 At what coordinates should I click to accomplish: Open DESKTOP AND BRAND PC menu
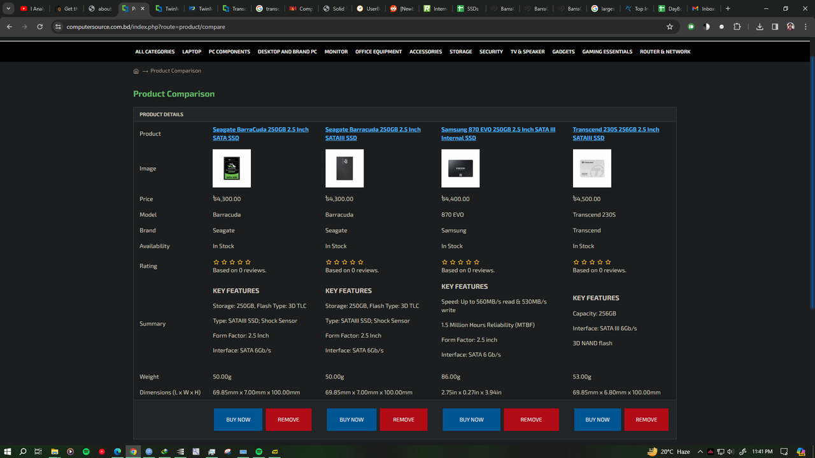coord(287,52)
